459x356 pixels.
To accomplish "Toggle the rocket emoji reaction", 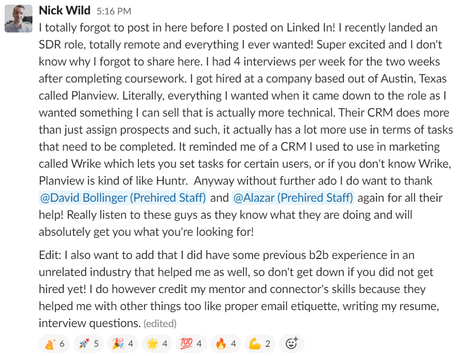I will tap(88, 343).
